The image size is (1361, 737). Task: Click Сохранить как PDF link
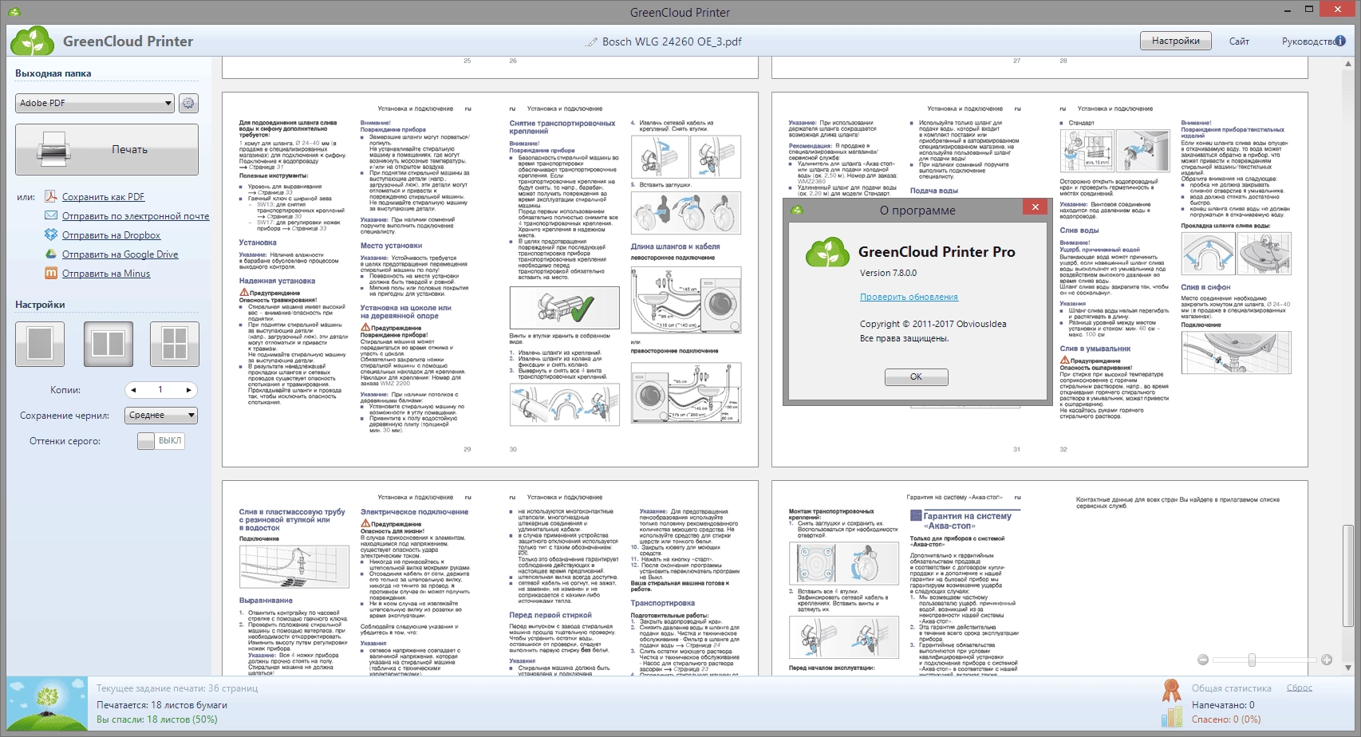[x=104, y=197]
